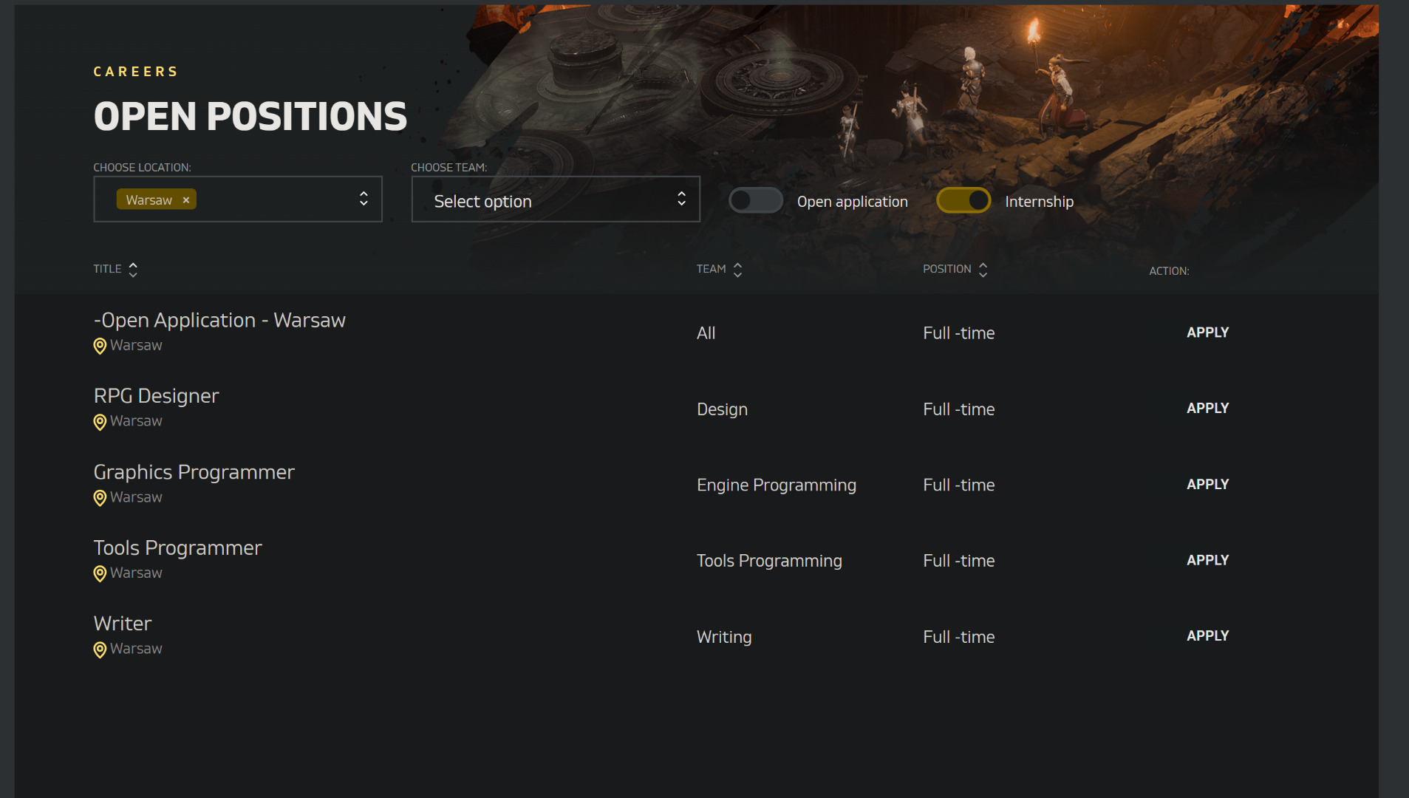Sort listings by Team column arrows
The width and height of the screenshot is (1409, 798).
(x=737, y=270)
